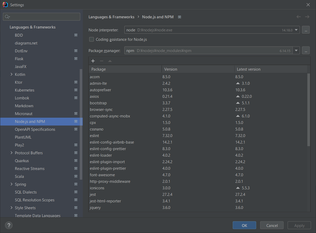Click the project icon beside Scala
This screenshot has height=233, width=316.
tap(76, 176)
